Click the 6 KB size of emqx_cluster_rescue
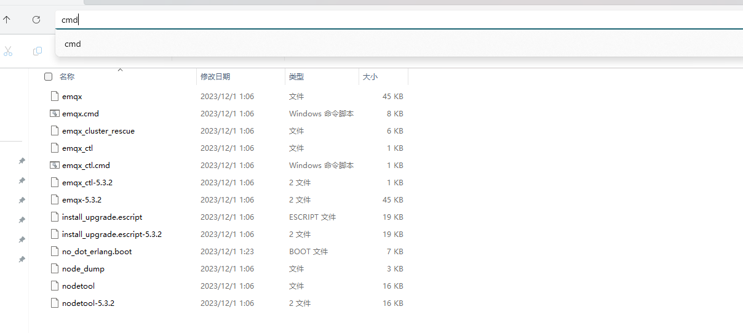The width and height of the screenshot is (743, 333). pos(395,131)
